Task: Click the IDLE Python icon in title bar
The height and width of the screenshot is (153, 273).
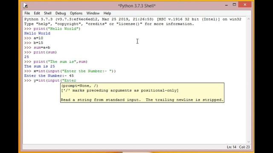Action: [26, 6]
